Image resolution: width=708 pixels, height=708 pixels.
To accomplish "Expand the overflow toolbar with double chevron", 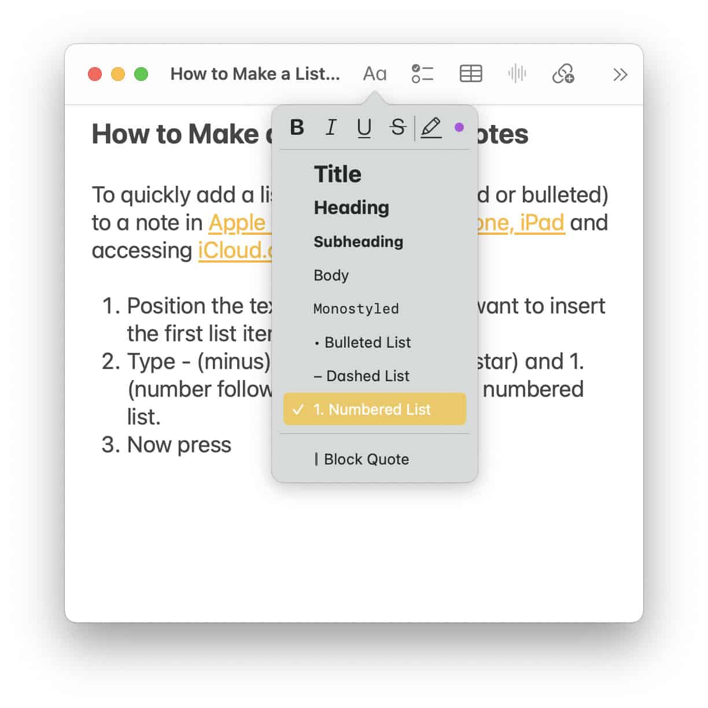I will 620,75.
